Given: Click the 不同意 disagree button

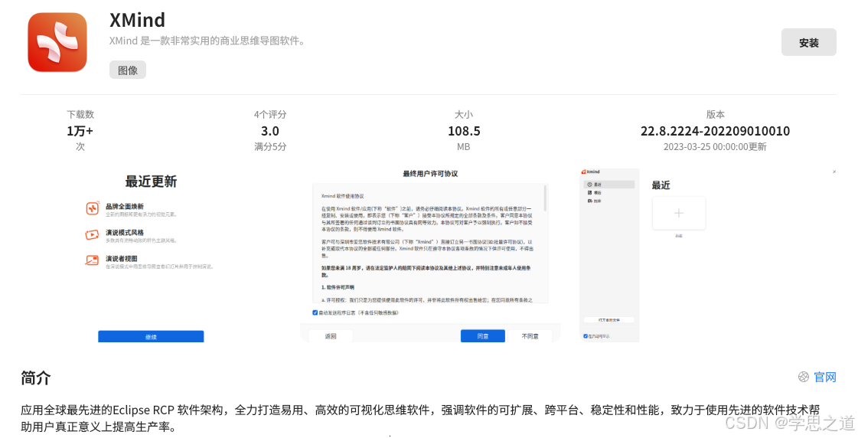Looking at the screenshot, I should coord(530,336).
